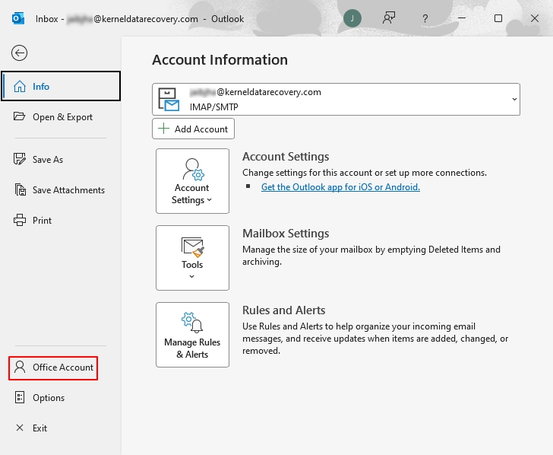This screenshot has height=455, width=553.
Task: Open the Info tab
Action: tap(61, 86)
